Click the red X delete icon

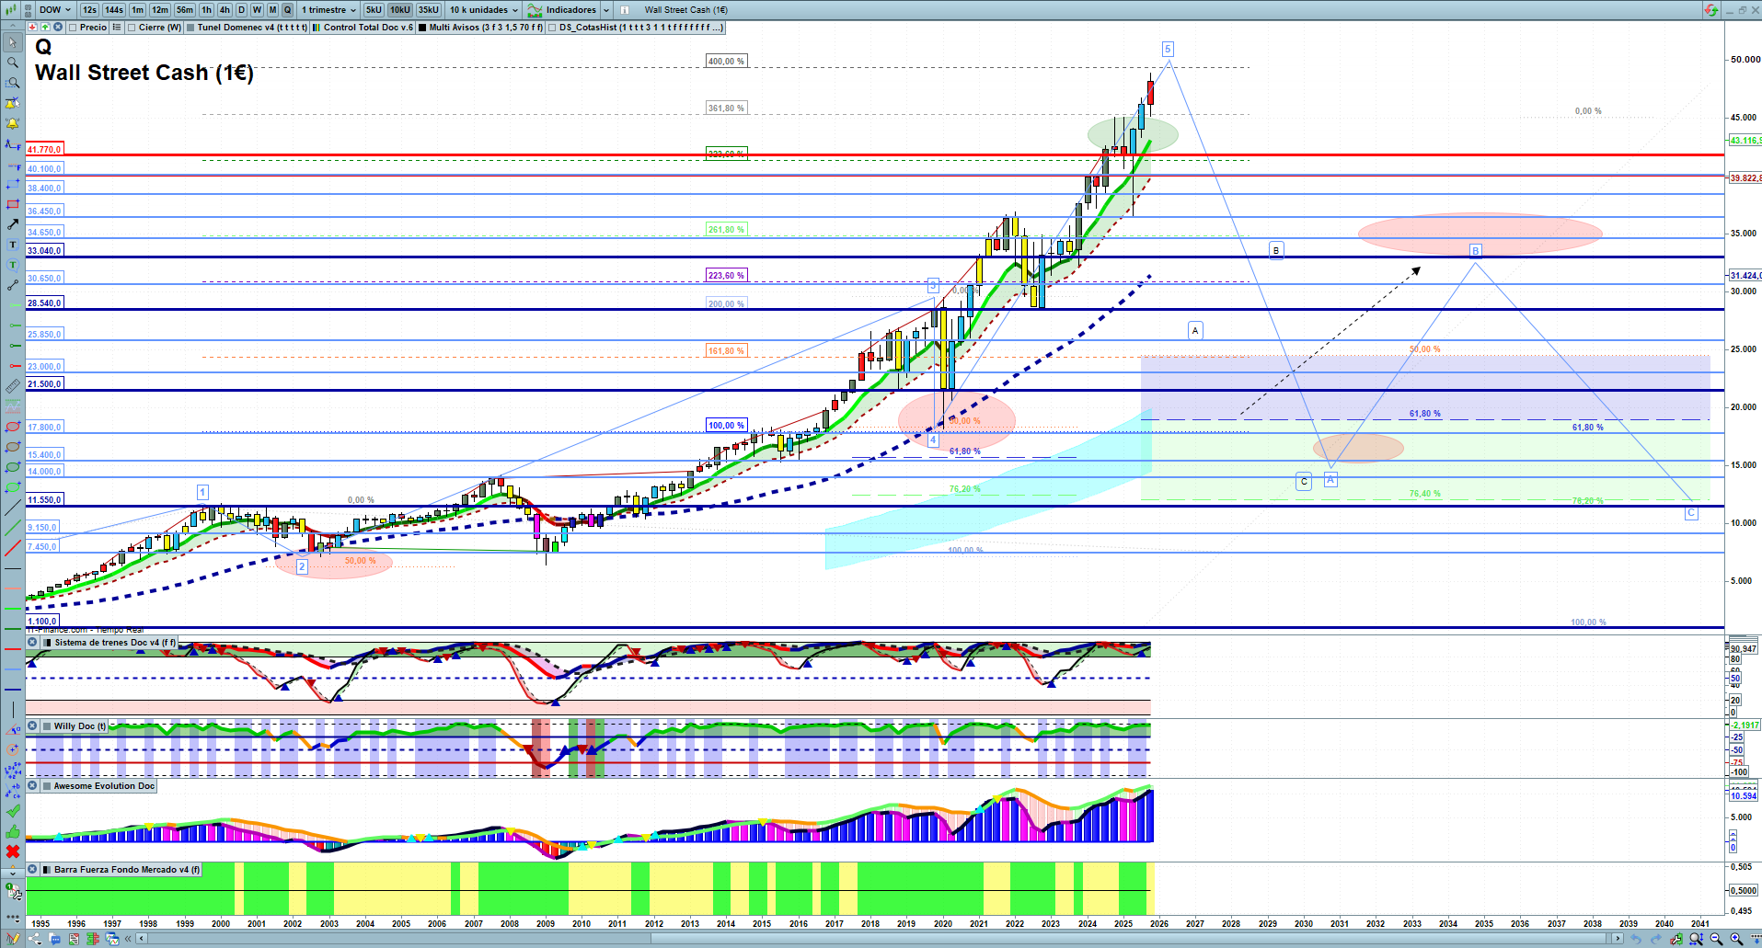click(x=13, y=851)
